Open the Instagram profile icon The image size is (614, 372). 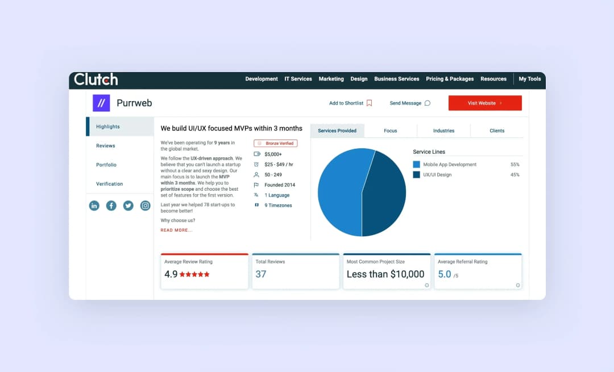146,206
